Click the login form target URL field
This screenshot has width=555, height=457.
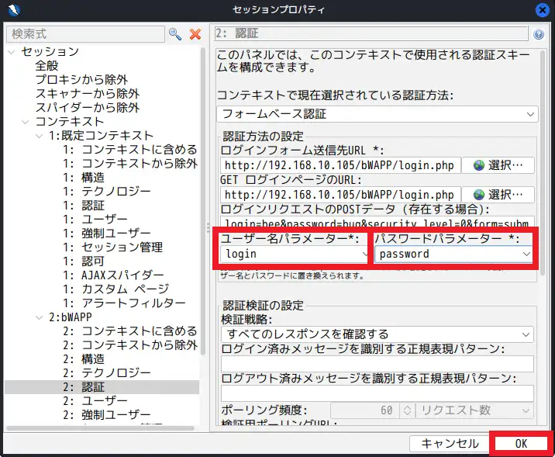click(x=340, y=165)
